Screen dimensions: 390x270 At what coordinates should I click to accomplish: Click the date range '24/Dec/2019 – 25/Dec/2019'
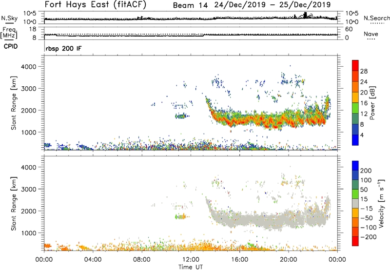tap(273, 5)
